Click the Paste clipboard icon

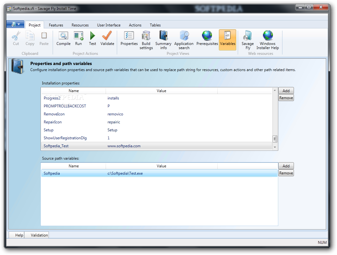point(44,36)
